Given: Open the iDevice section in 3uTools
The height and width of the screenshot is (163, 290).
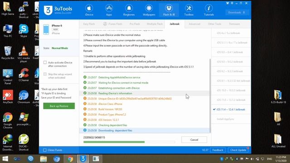Looking at the screenshot, I should click(x=89, y=10).
